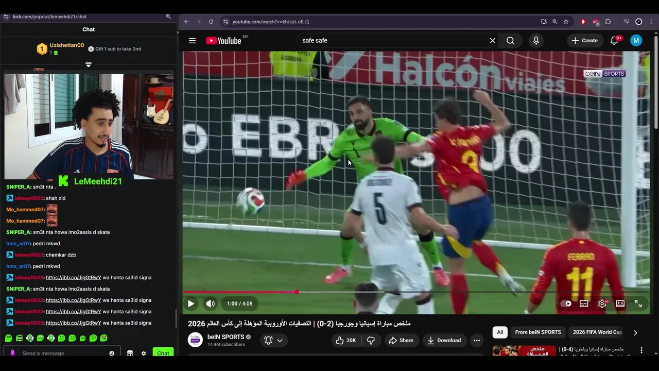Viewport: 659px width, 371px height.
Task: Go to the YouTube home logo
Action: coord(223,41)
